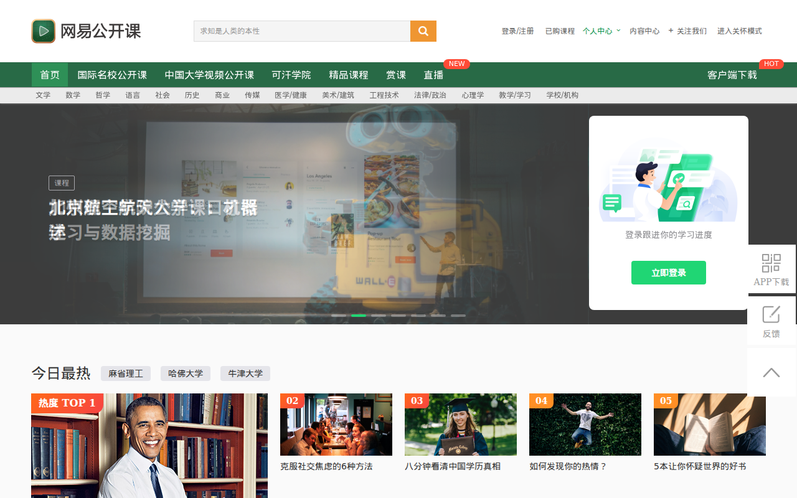Select the last carousel indicator dash
The image size is (797, 498).
(x=458, y=316)
